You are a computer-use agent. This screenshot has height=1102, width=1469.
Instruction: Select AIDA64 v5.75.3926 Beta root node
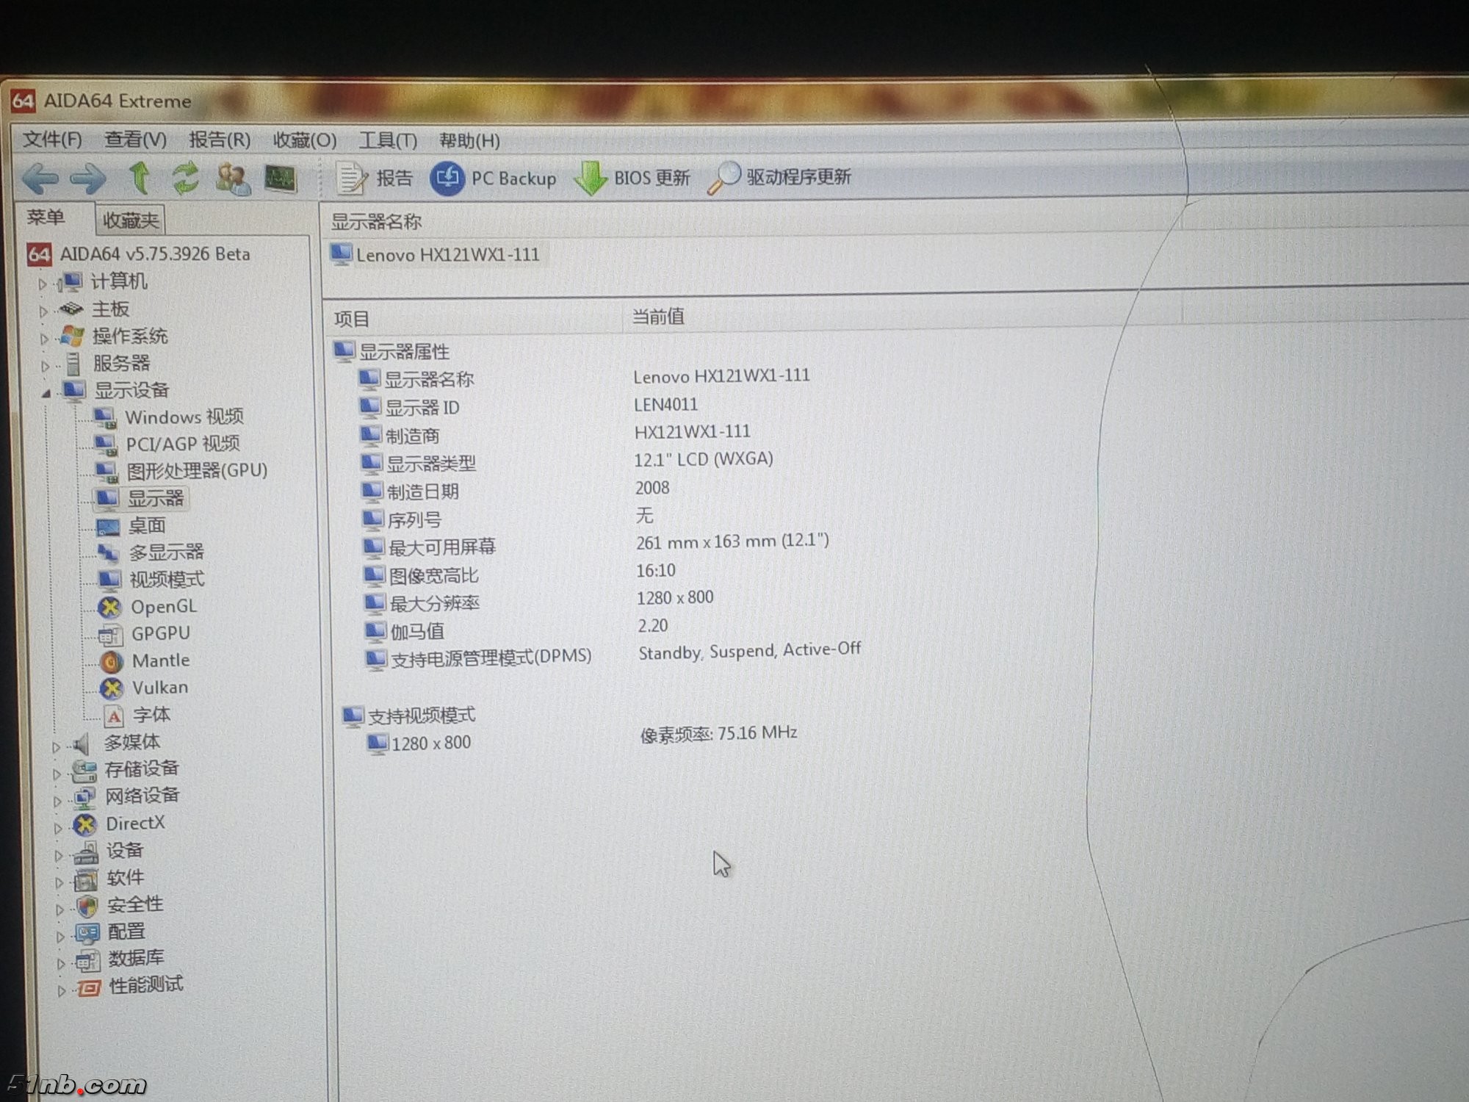tap(139, 254)
